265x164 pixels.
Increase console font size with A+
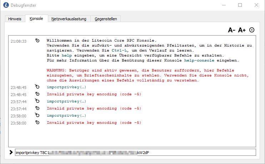pyautogui.click(x=242, y=30)
